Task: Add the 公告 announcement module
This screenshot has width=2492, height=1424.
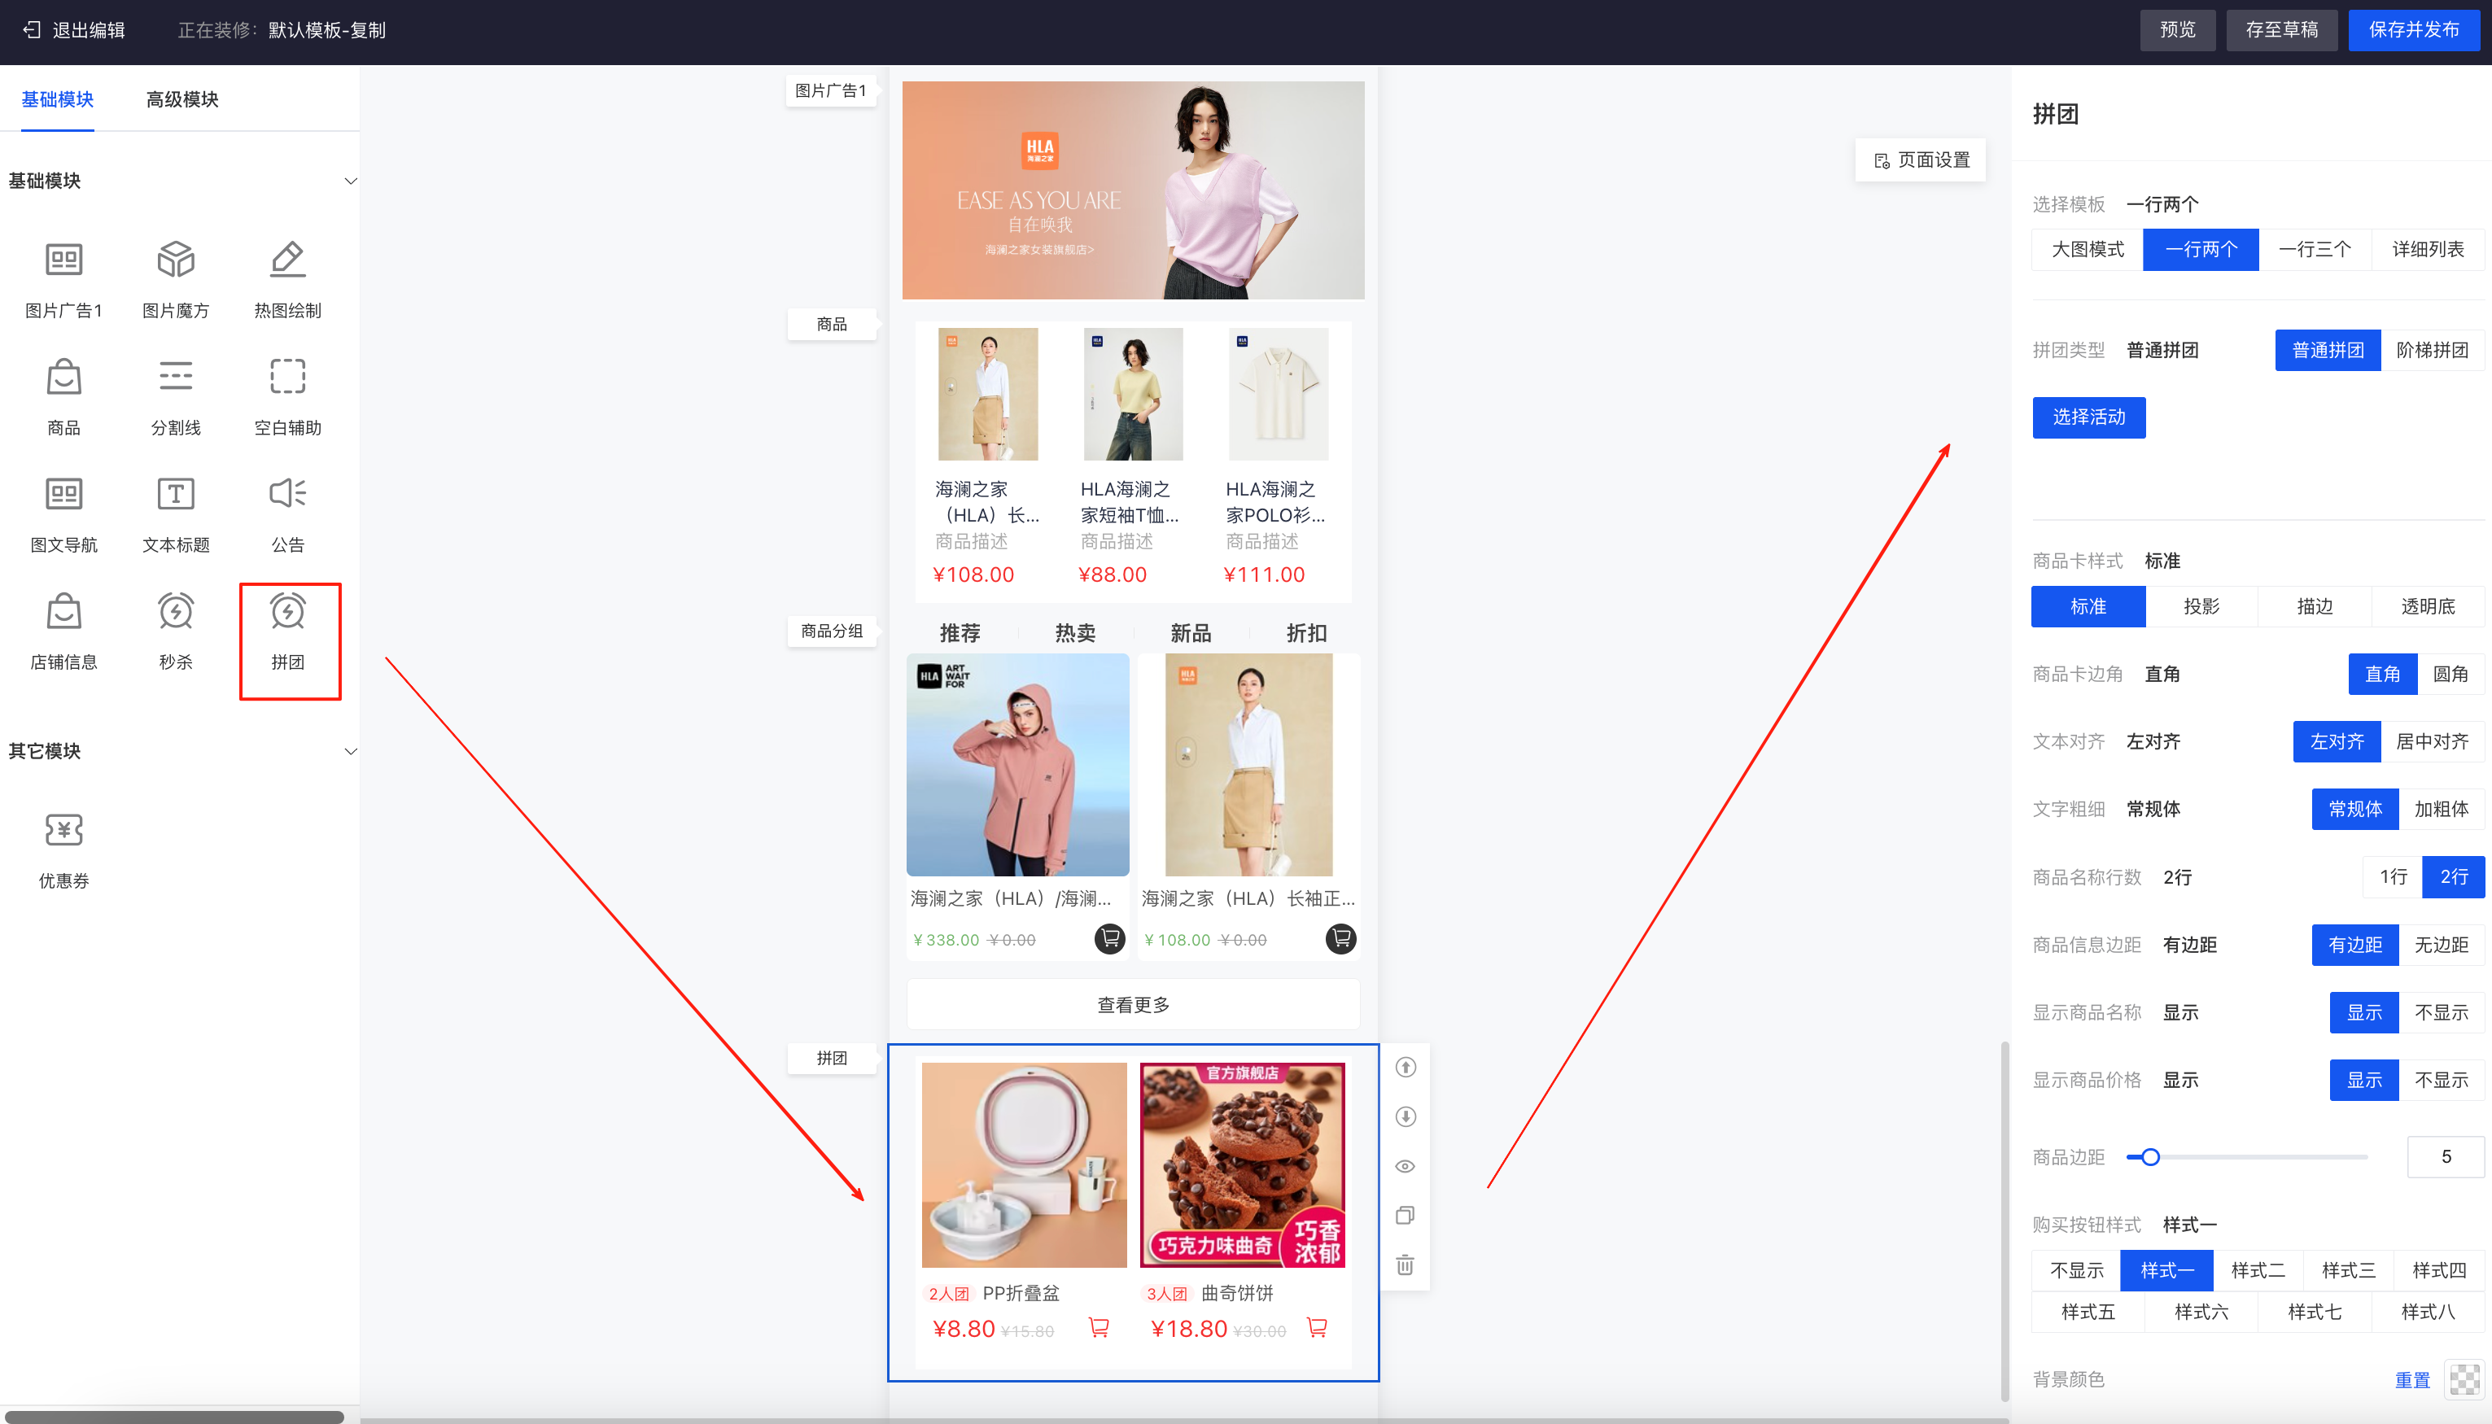Action: [287, 495]
